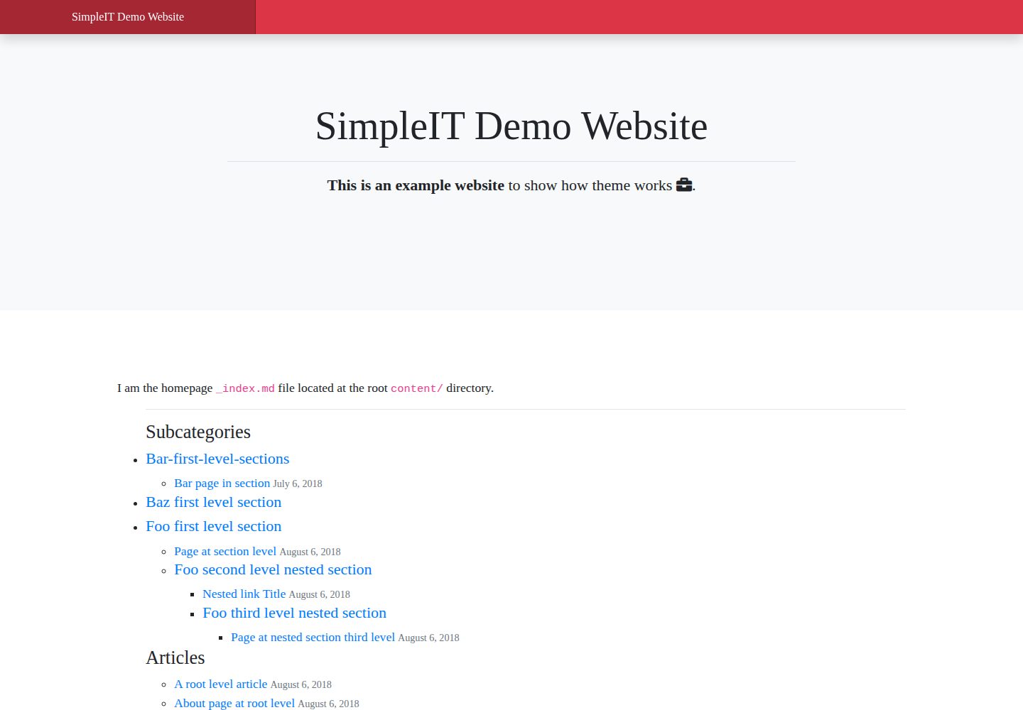
Task: Open the Bar page in section link
Action: [222, 483]
